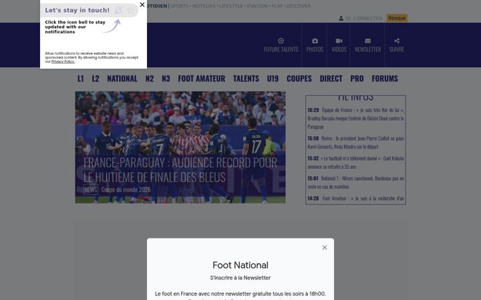This screenshot has width=481, height=300.
Task: Open the FORUMS section
Action: point(385,79)
